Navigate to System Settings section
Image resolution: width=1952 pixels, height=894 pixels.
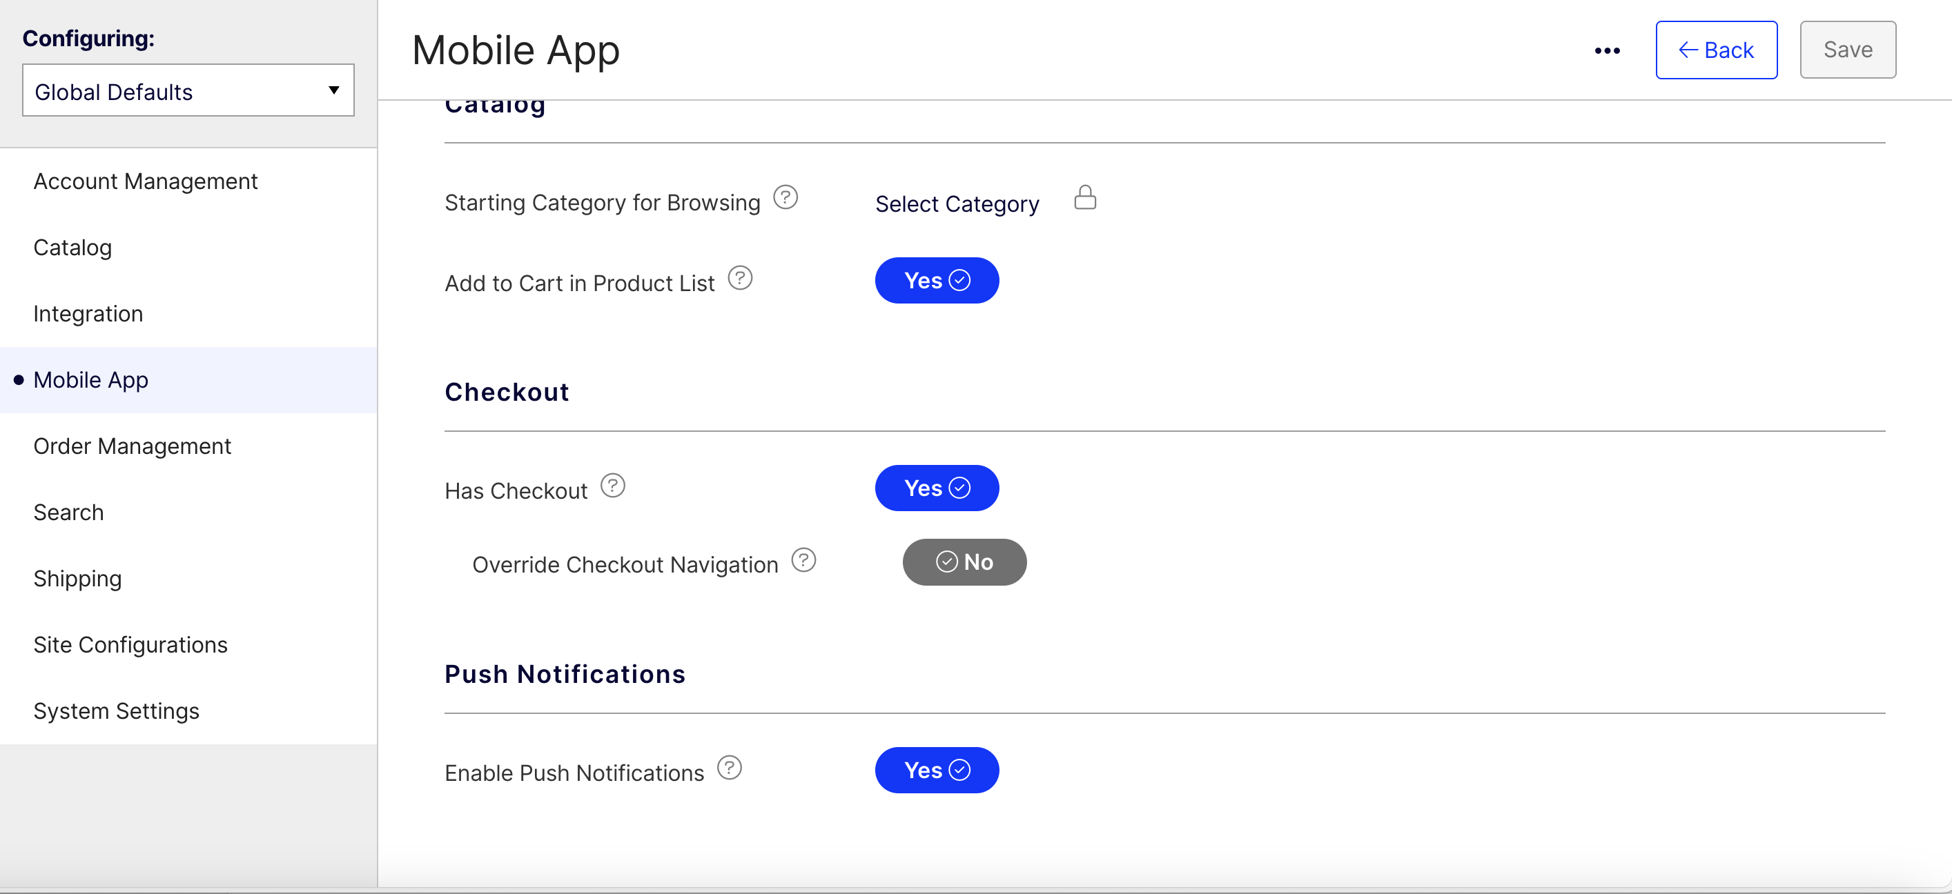(x=116, y=712)
